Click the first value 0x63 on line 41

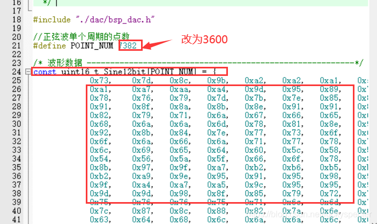pyautogui.click(x=99, y=219)
